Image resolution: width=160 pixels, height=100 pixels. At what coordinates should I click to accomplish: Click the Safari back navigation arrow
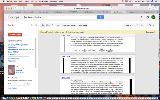[x=15, y=8]
